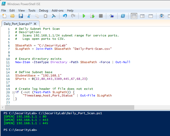Click the Directory value on line 11

[59, 62]
